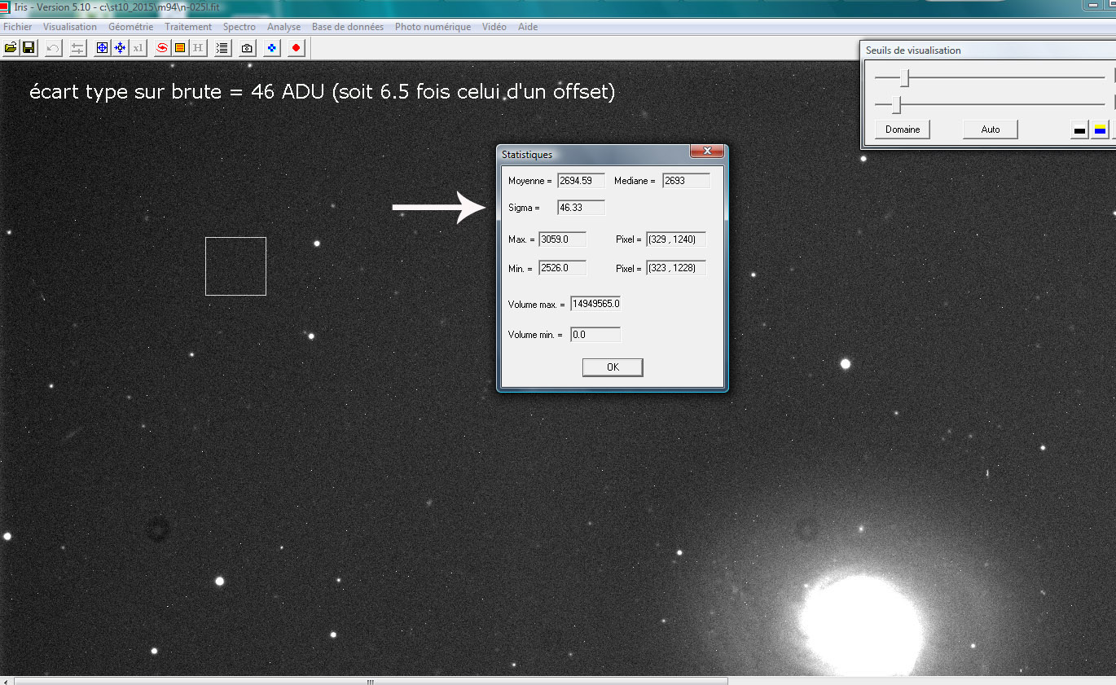Open the Base de données menu
The width and height of the screenshot is (1116, 685).
[348, 27]
